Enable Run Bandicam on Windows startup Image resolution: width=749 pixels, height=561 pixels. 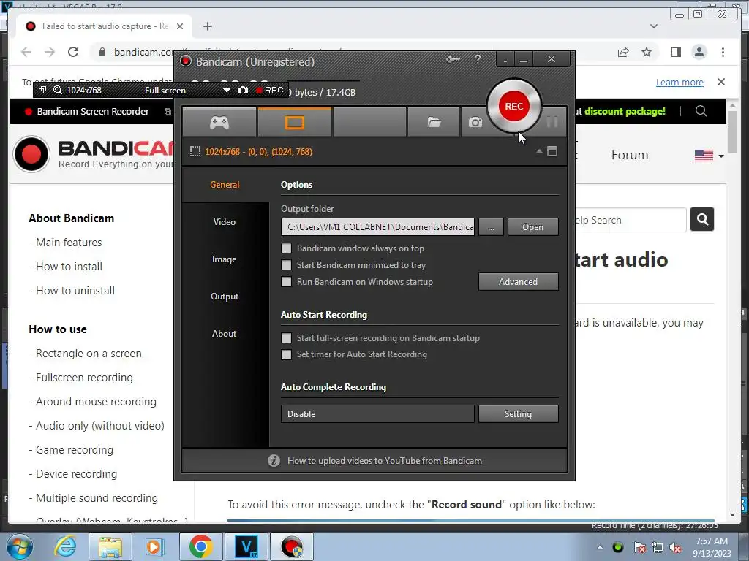[x=286, y=281]
